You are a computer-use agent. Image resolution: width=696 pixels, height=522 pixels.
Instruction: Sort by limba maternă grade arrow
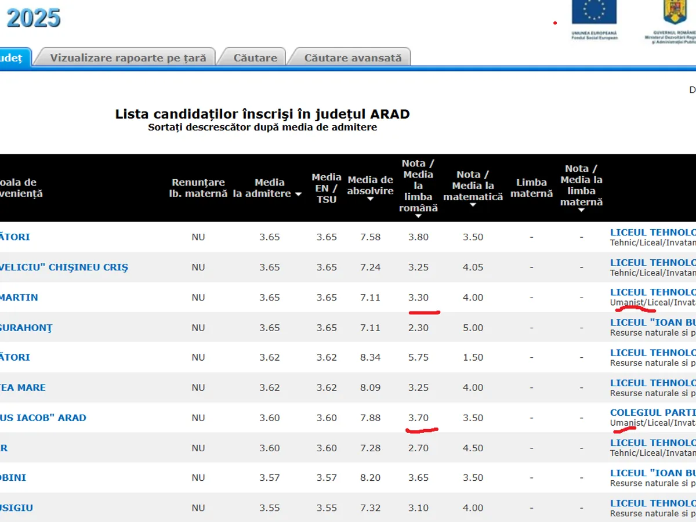pyautogui.click(x=581, y=210)
